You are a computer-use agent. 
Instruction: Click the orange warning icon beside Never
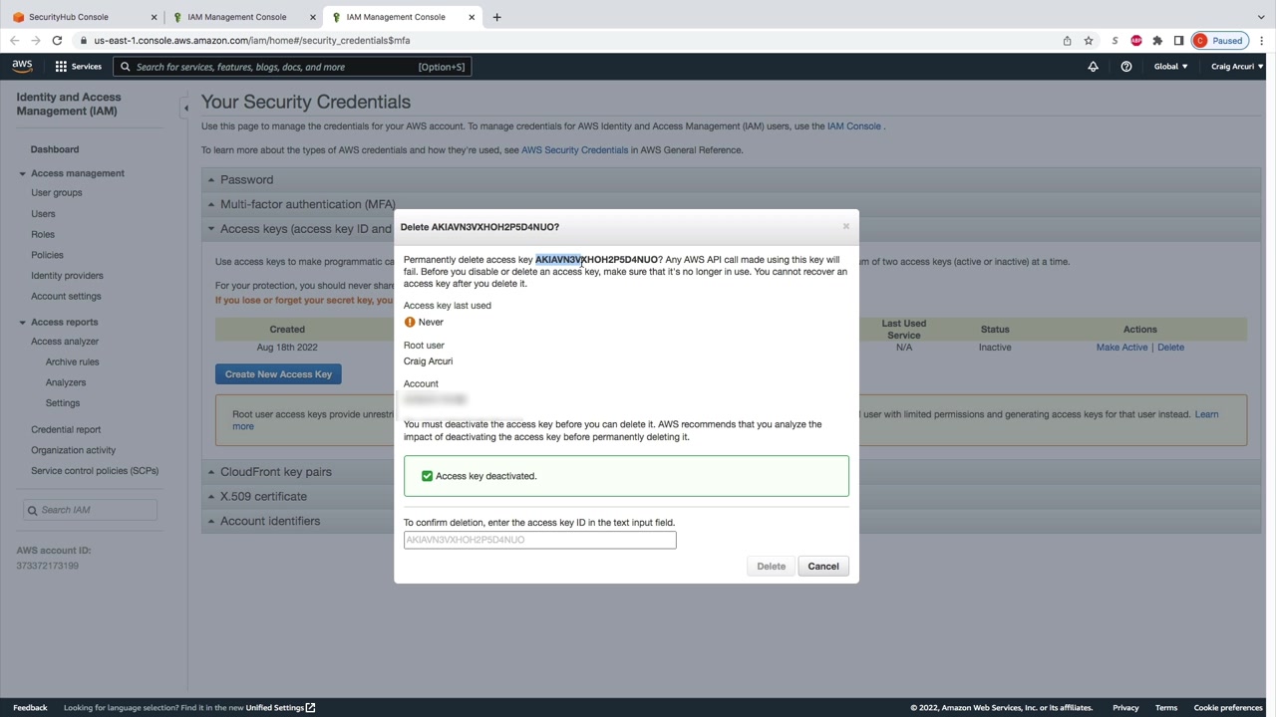[410, 323]
